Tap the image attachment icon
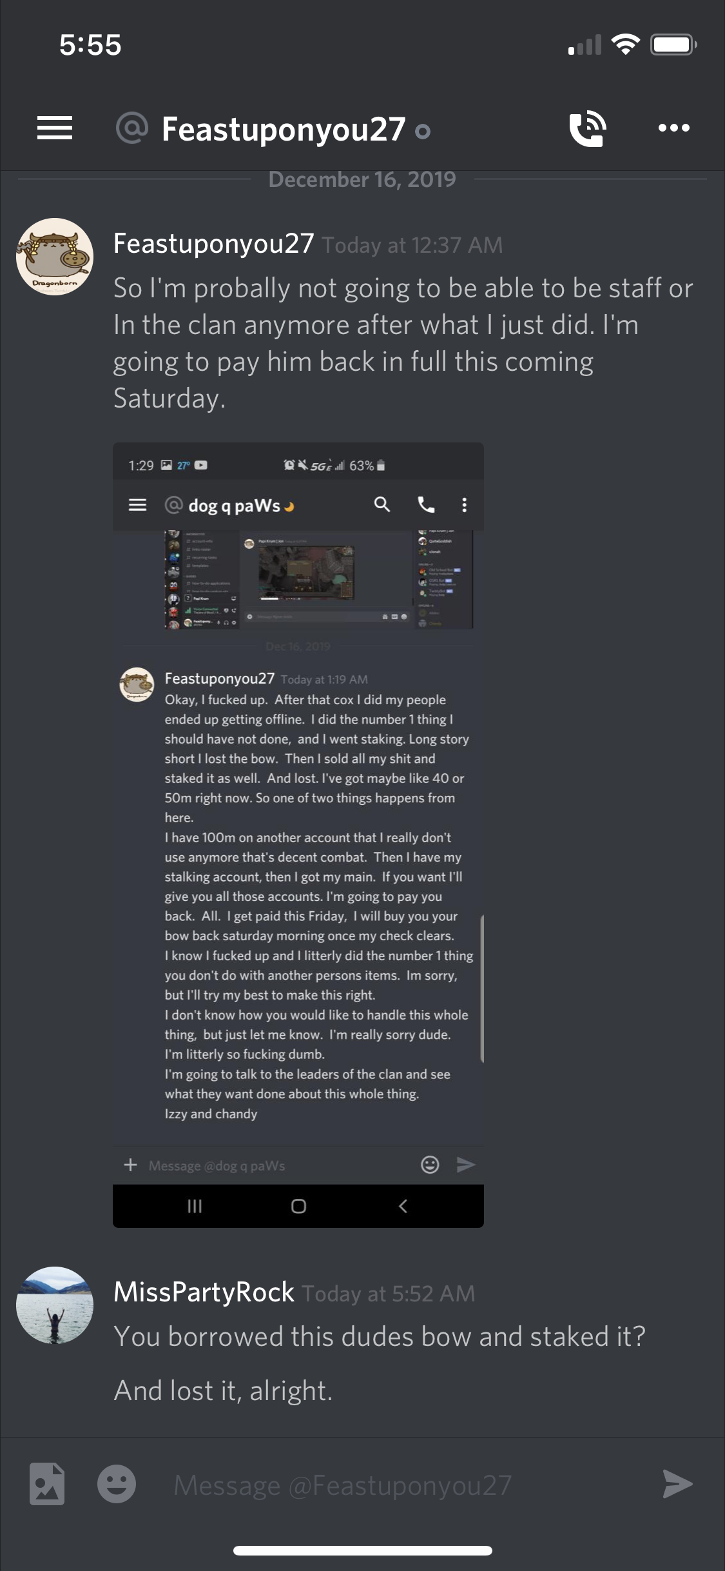Image resolution: width=725 pixels, height=1571 pixels. point(47,1483)
